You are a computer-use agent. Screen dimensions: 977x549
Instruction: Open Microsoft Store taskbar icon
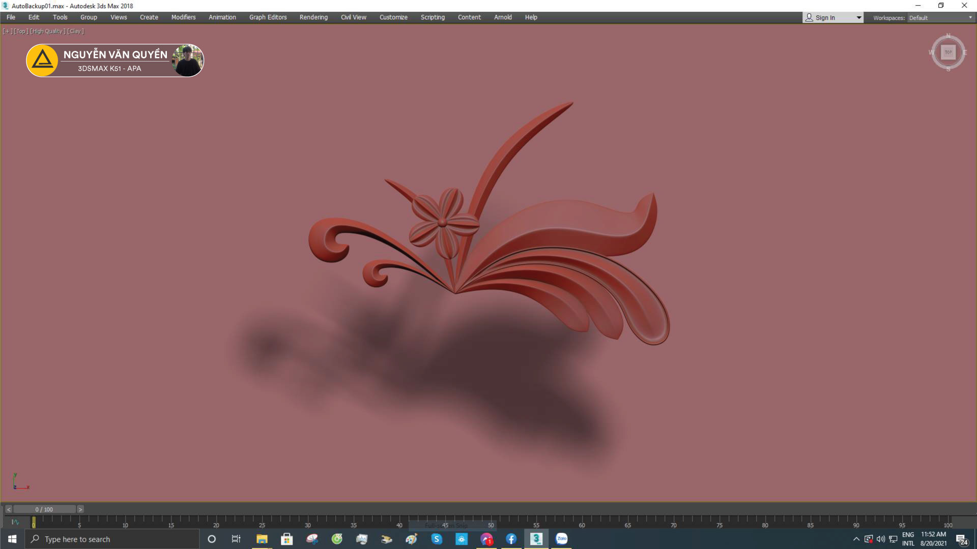[x=286, y=539]
